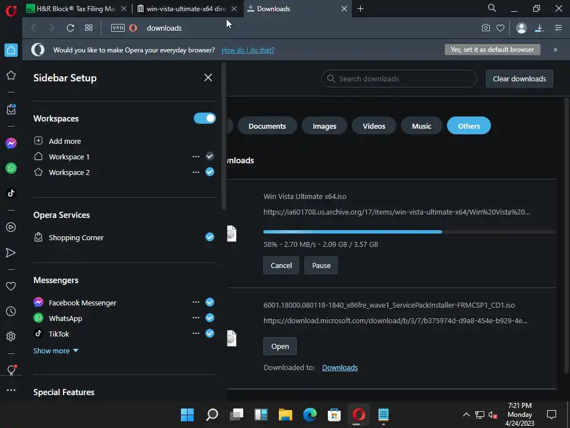Search tabs with the magnifier icon
The height and width of the screenshot is (428, 570).
point(492,8)
